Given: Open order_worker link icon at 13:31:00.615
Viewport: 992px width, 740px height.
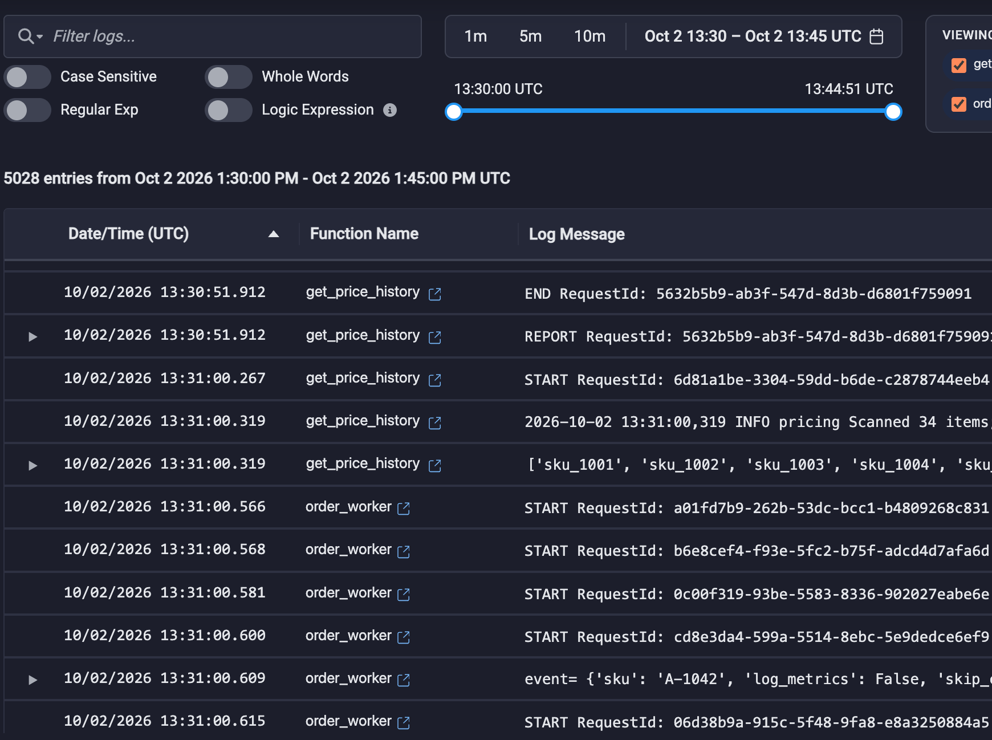Looking at the screenshot, I should coord(404,723).
